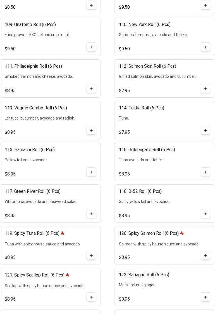Add Sabagari Roll to cart
The image size is (215, 314).
(x=206, y=297)
